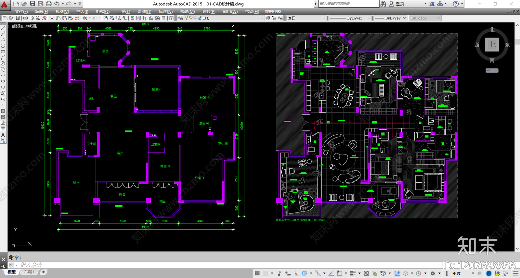520x278 pixels.
Task: Select the Line draw tool
Action: 3,28
